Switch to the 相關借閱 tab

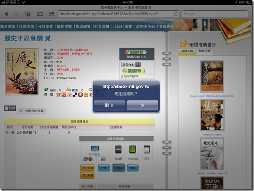point(204,51)
